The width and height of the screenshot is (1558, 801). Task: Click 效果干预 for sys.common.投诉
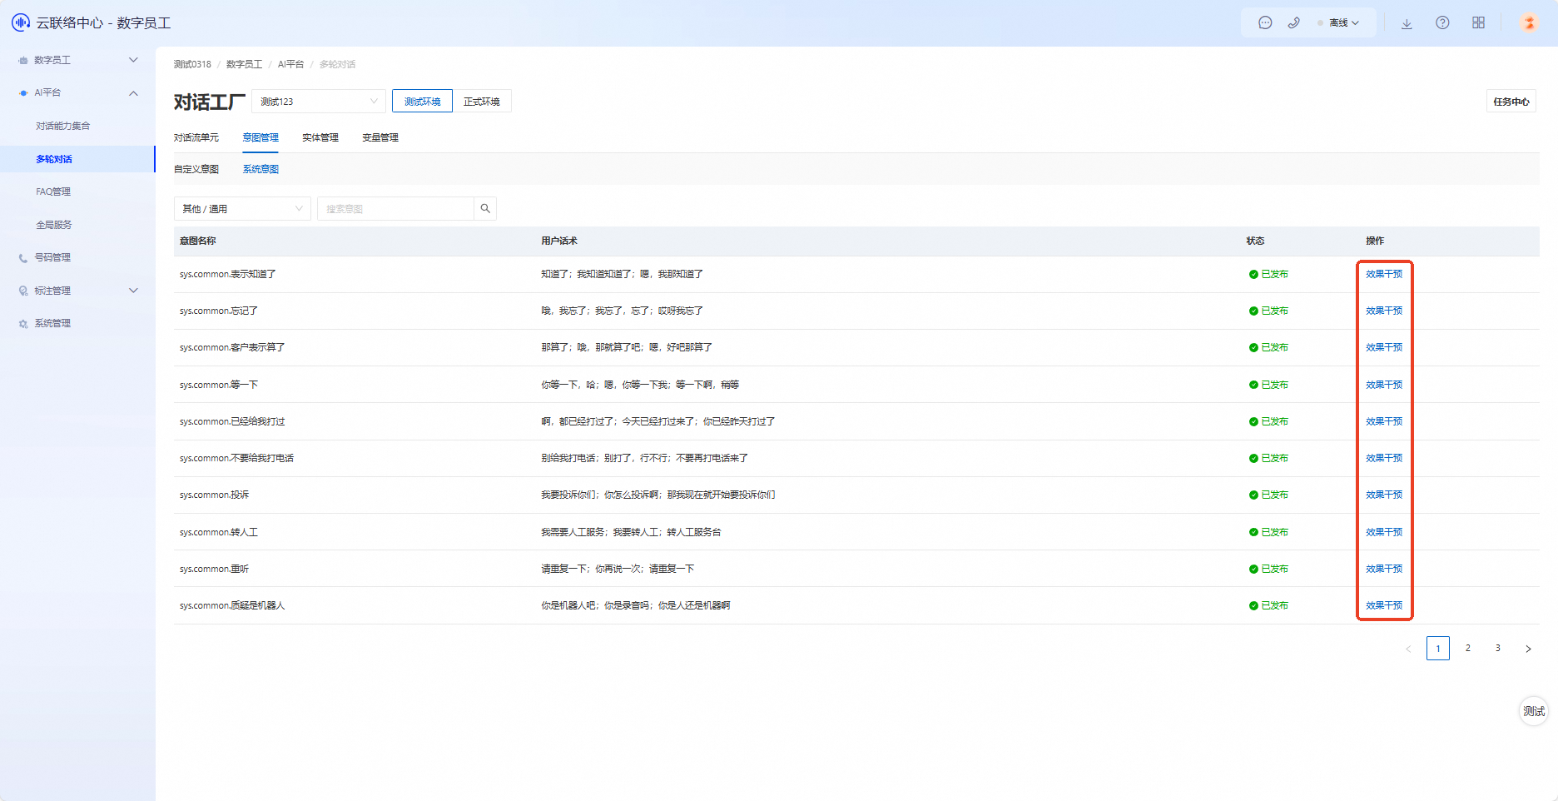point(1384,495)
